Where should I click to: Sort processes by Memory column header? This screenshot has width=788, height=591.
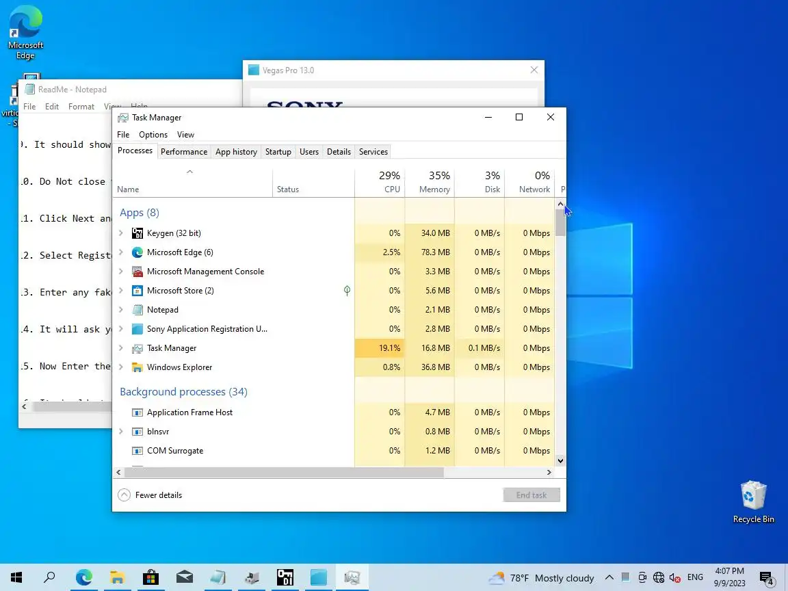[x=430, y=183]
